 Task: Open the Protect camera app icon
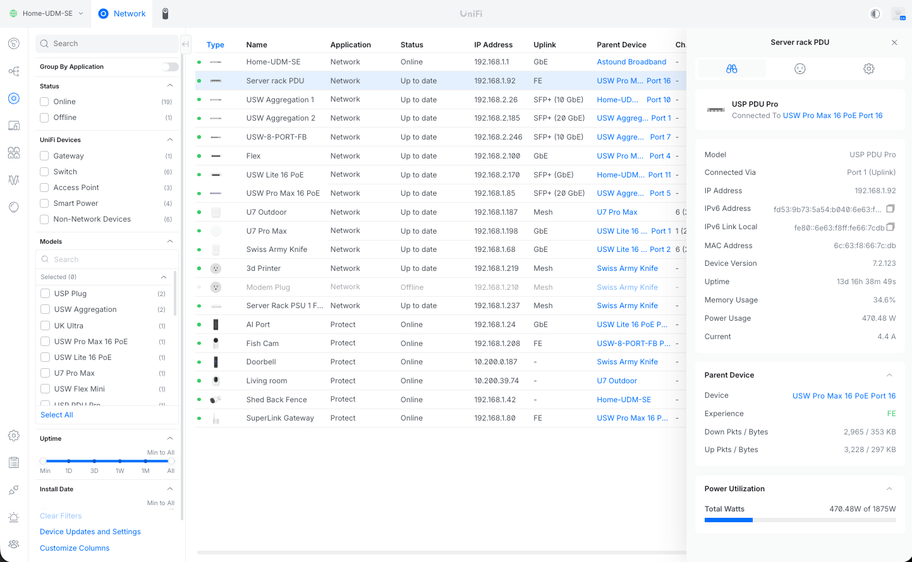[x=165, y=13]
